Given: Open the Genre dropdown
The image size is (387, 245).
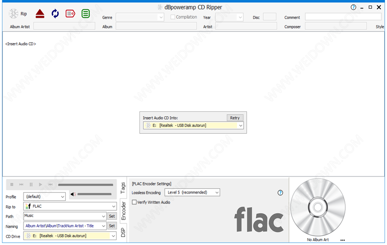Looking at the screenshot, I should (161, 17).
